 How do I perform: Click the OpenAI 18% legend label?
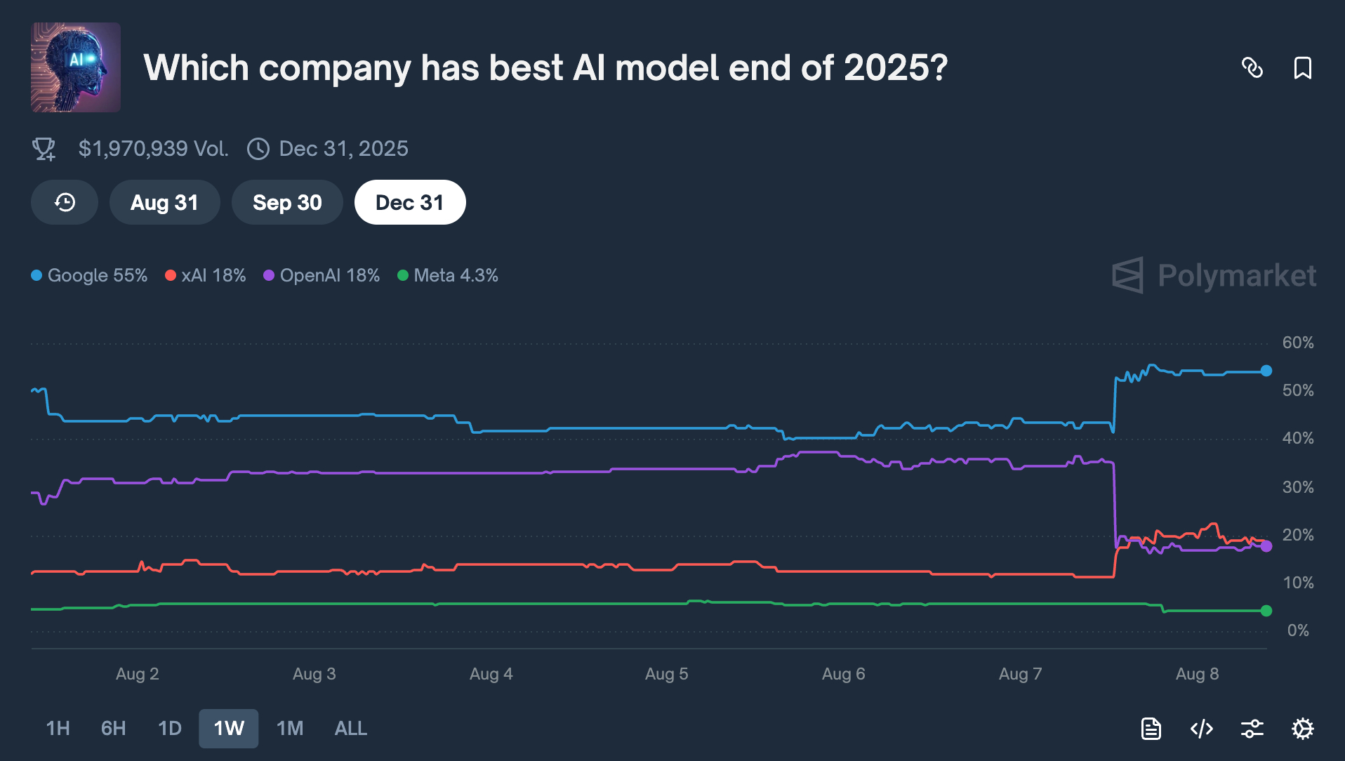click(329, 275)
